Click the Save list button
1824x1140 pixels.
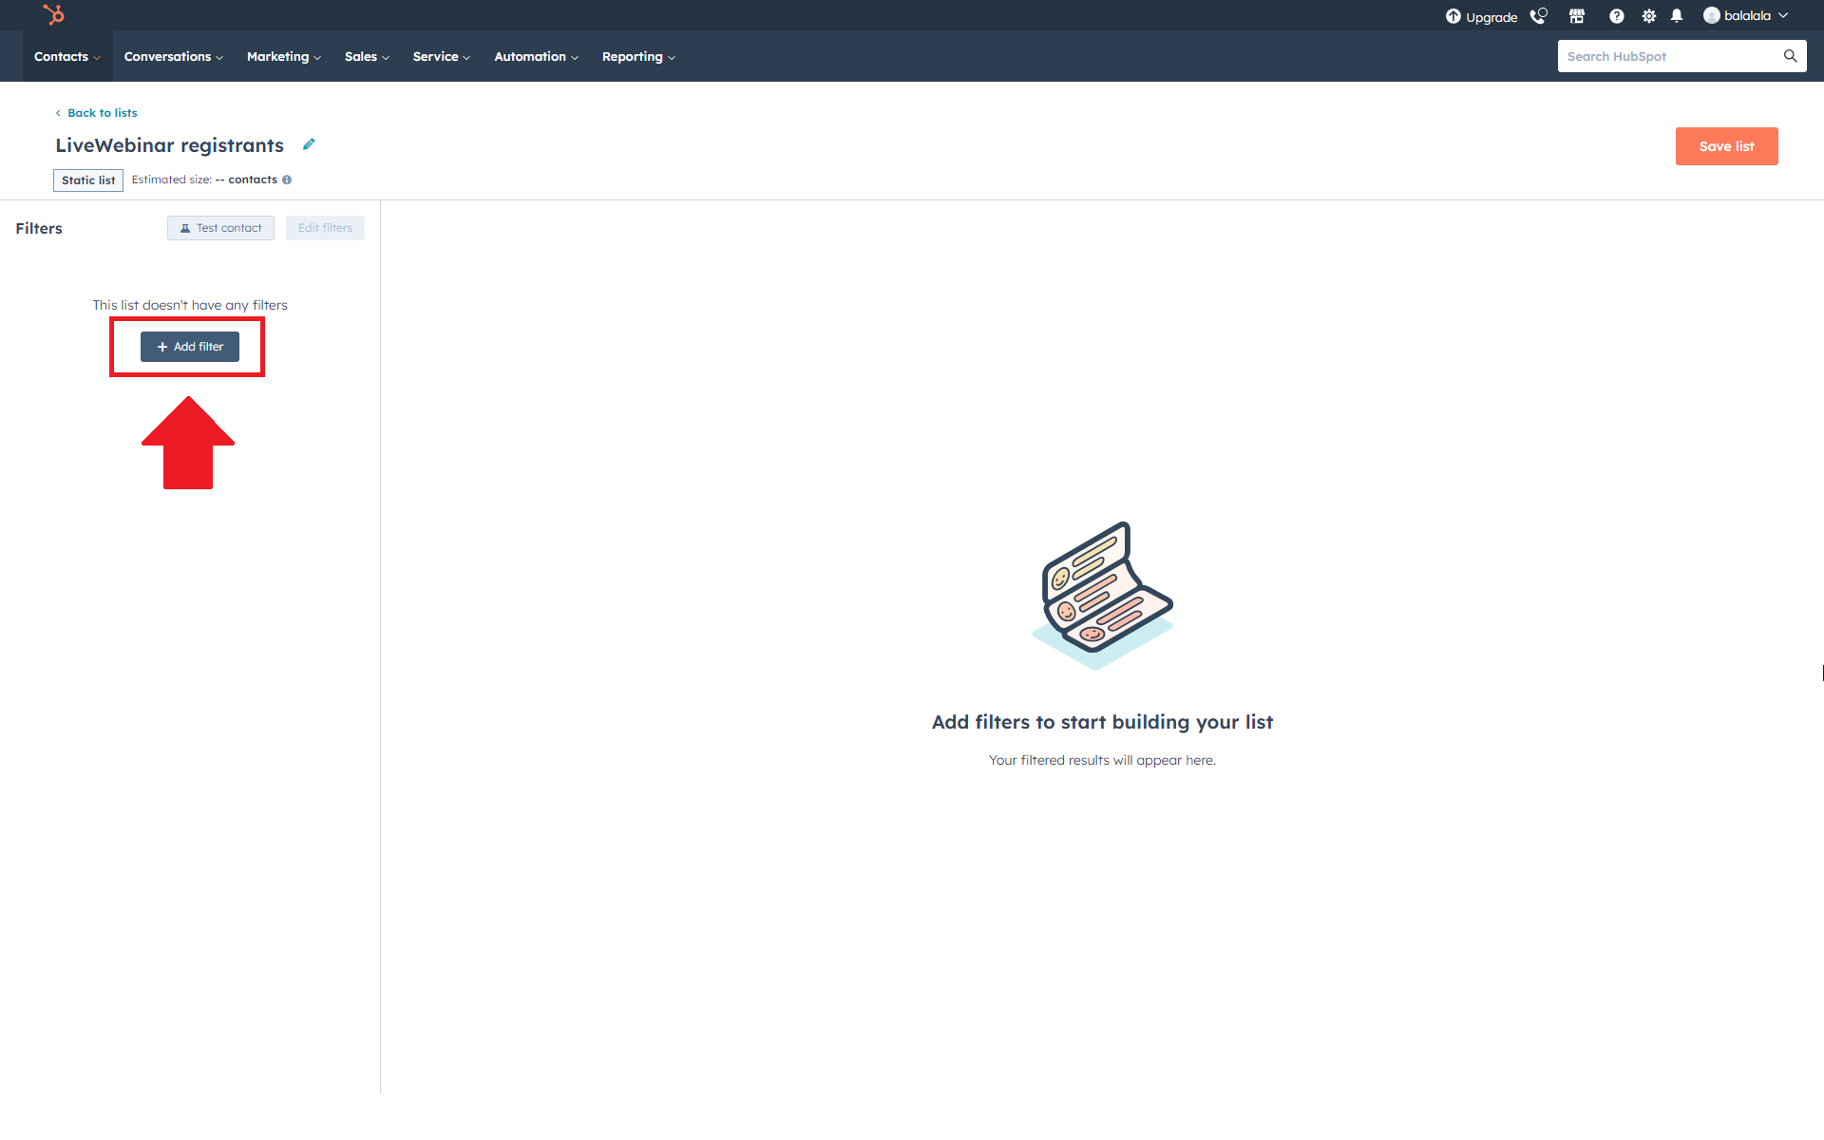1726,146
